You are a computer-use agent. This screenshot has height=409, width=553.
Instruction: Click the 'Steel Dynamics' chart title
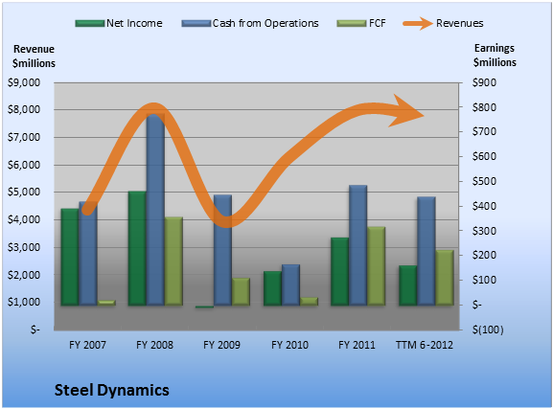click(x=112, y=390)
